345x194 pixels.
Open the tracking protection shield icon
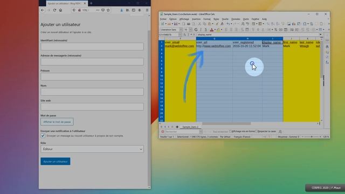click(x=74, y=10)
